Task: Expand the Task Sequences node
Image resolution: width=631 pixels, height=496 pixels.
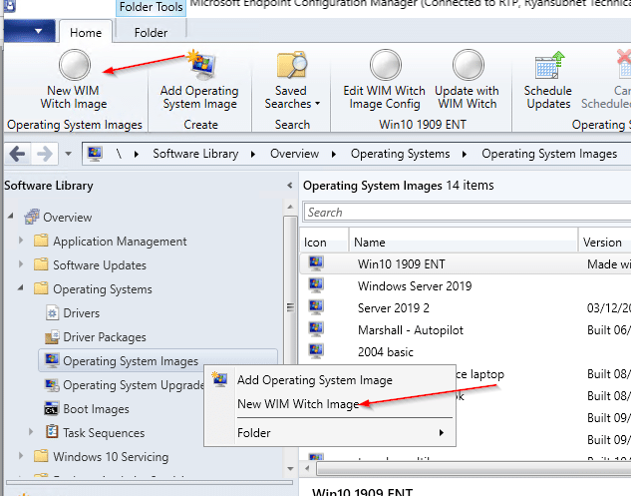Action: (x=31, y=432)
